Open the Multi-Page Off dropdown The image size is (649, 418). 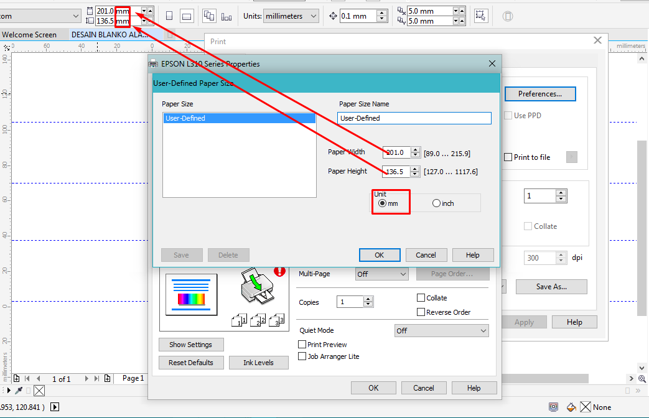click(x=381, y=274)
